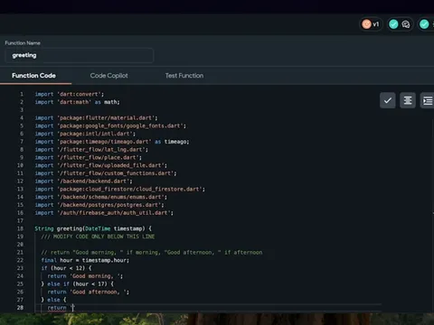Select the Function Code tab
434x325 pixels.
[x=33, y=76]
